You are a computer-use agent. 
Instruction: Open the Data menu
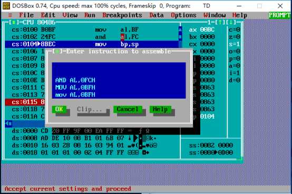tap(157, 15)
